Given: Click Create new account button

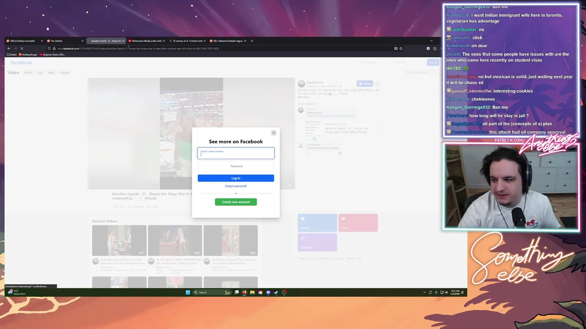Looking at the screenshot, I should click(236, 202).
